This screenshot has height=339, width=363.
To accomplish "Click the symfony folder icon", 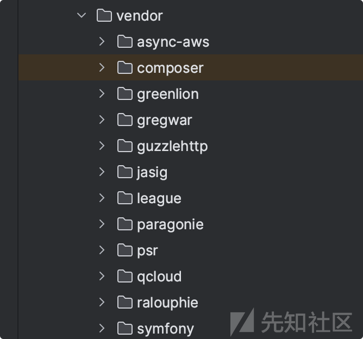I will click(x=125, y=329).
